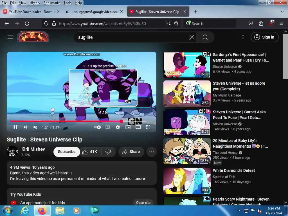Open the YouTube guide hamburger menu
Screen dimensions: 288x216
coord(10,37)
